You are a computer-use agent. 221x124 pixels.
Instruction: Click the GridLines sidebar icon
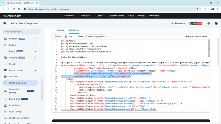[5, 77]
